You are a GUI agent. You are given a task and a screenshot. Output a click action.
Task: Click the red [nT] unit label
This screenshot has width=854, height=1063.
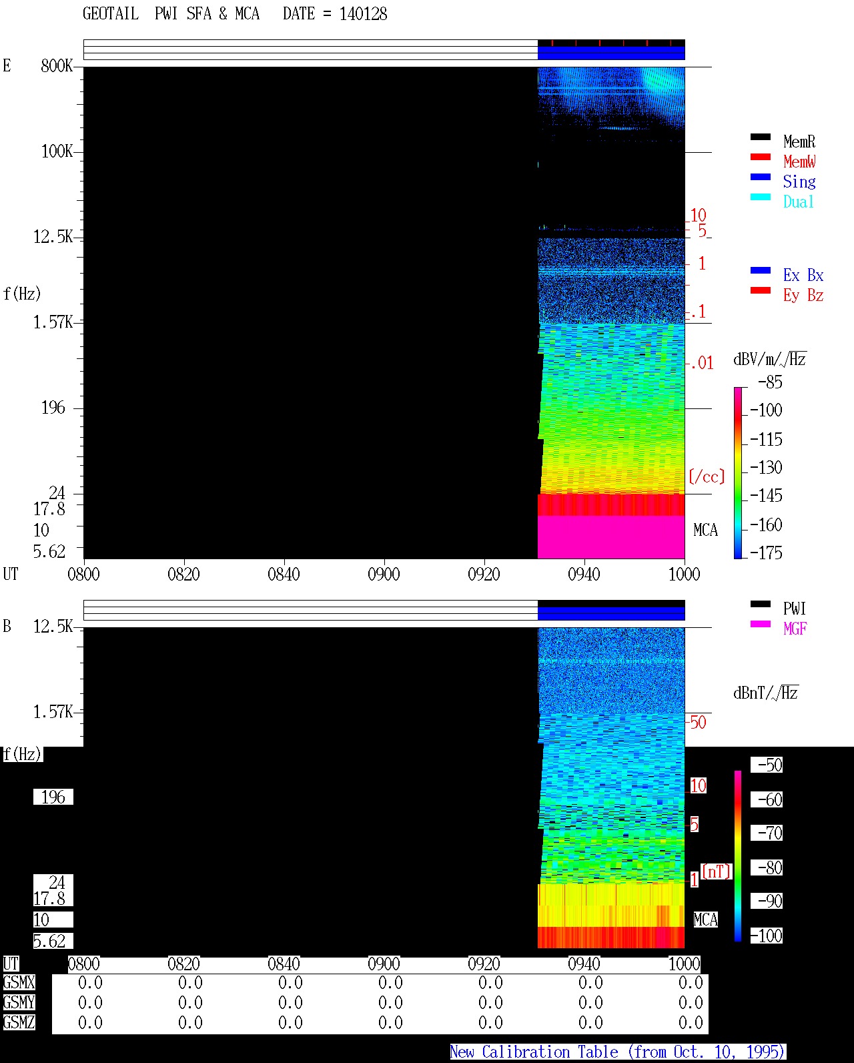[716, 871]
